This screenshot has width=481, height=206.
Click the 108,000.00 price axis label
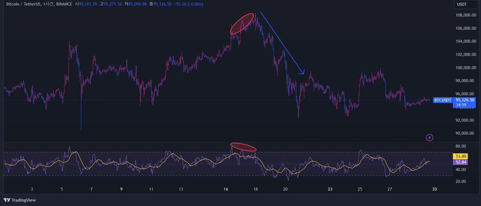pos(466,15)
